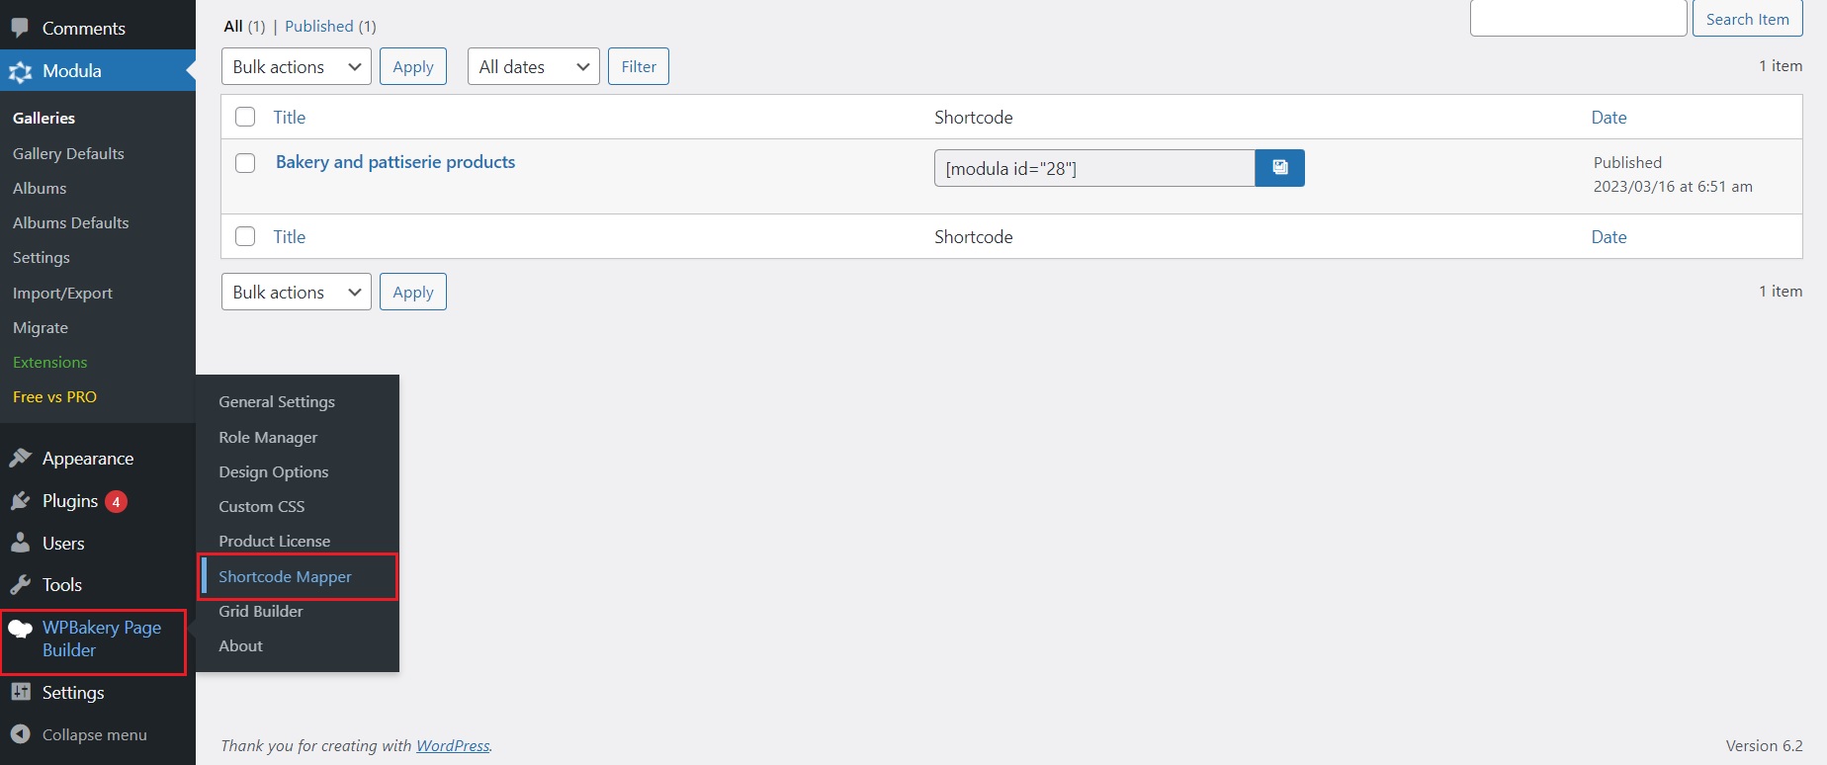Image resolution: width=1827 pixels, height=765 pixels.
Task: Check the Bakery and pattiserie products row
Action: pos(245,163)
